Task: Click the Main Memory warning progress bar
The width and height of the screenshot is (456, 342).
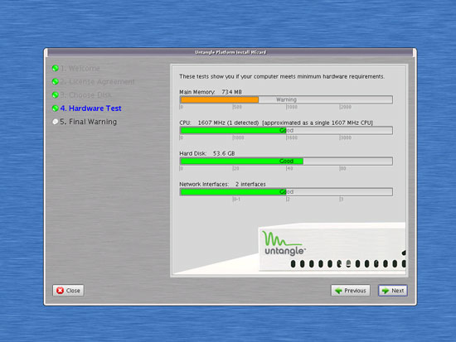Action: 286,99
